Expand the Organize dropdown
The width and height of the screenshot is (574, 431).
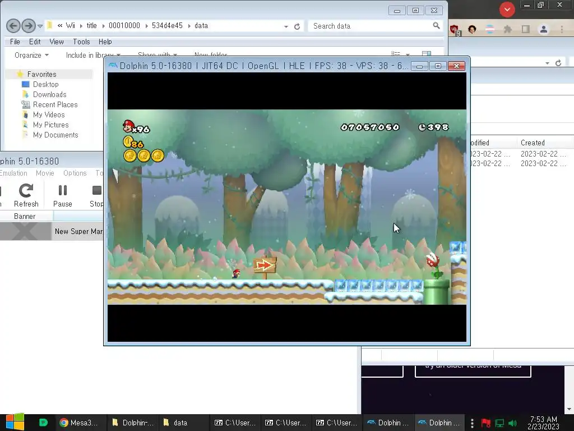point(31,56)
